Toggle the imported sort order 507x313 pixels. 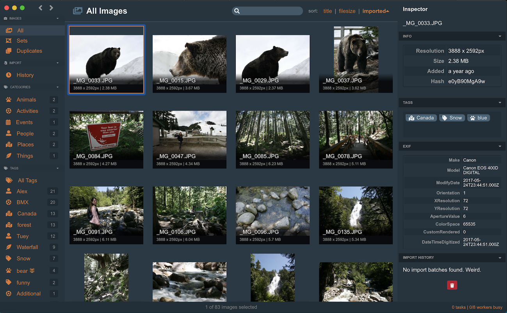(375, 11)
